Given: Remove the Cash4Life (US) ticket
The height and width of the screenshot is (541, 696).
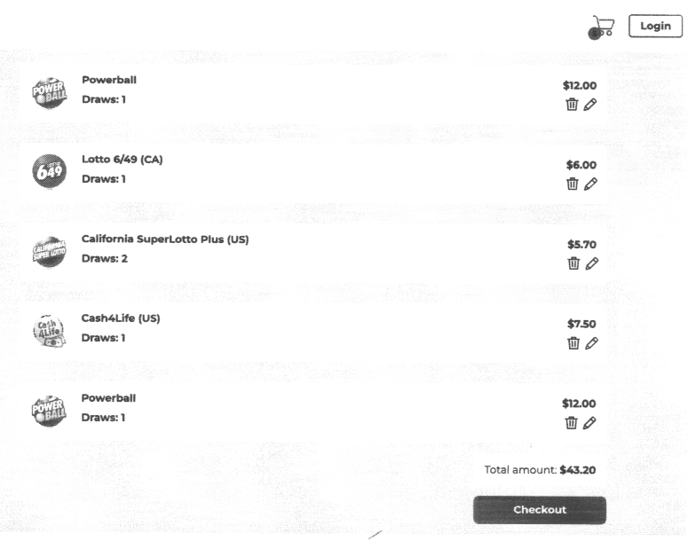Looking at the screenshot, I should (x=572, y=342).
